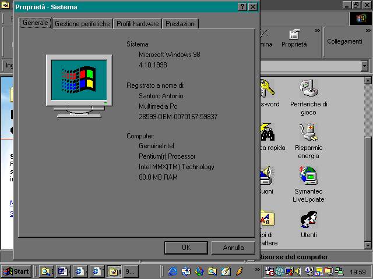373x279 pixels.
Task: Select the Generale tab
Action: 36,23
